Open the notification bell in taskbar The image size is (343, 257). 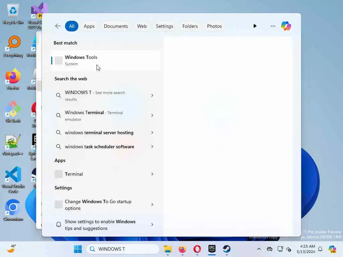click(320, 249)
